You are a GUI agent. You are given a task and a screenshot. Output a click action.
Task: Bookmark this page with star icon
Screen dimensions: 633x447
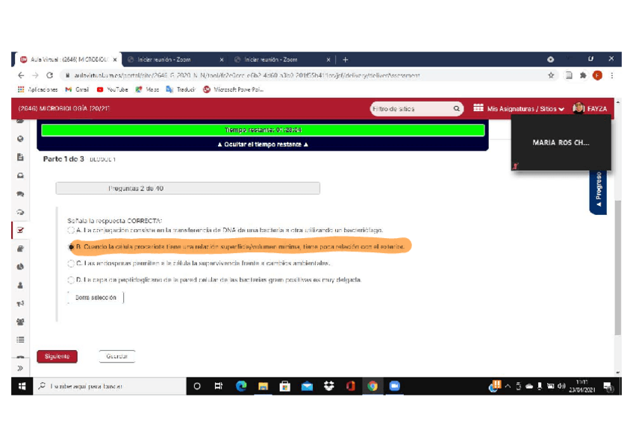pyautogui.click(x=551, y=75)
